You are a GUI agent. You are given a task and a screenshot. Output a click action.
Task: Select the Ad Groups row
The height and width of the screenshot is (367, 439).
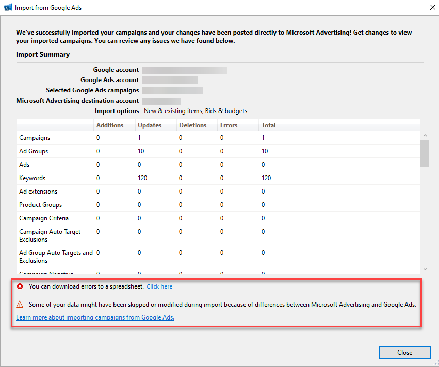(34, 151)
